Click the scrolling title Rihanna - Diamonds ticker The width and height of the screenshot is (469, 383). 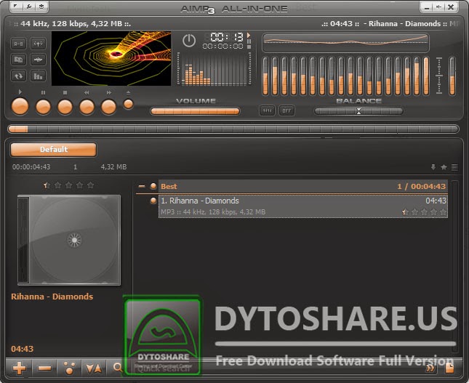(404, 24)
